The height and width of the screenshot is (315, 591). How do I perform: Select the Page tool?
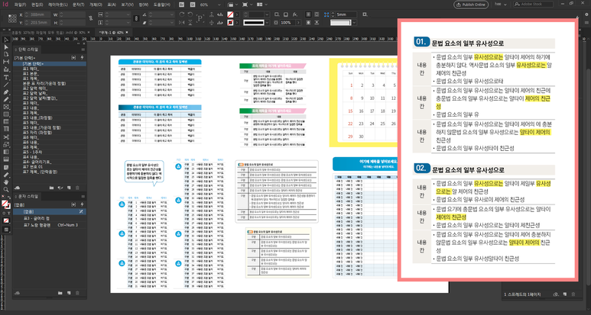point(6,54)
